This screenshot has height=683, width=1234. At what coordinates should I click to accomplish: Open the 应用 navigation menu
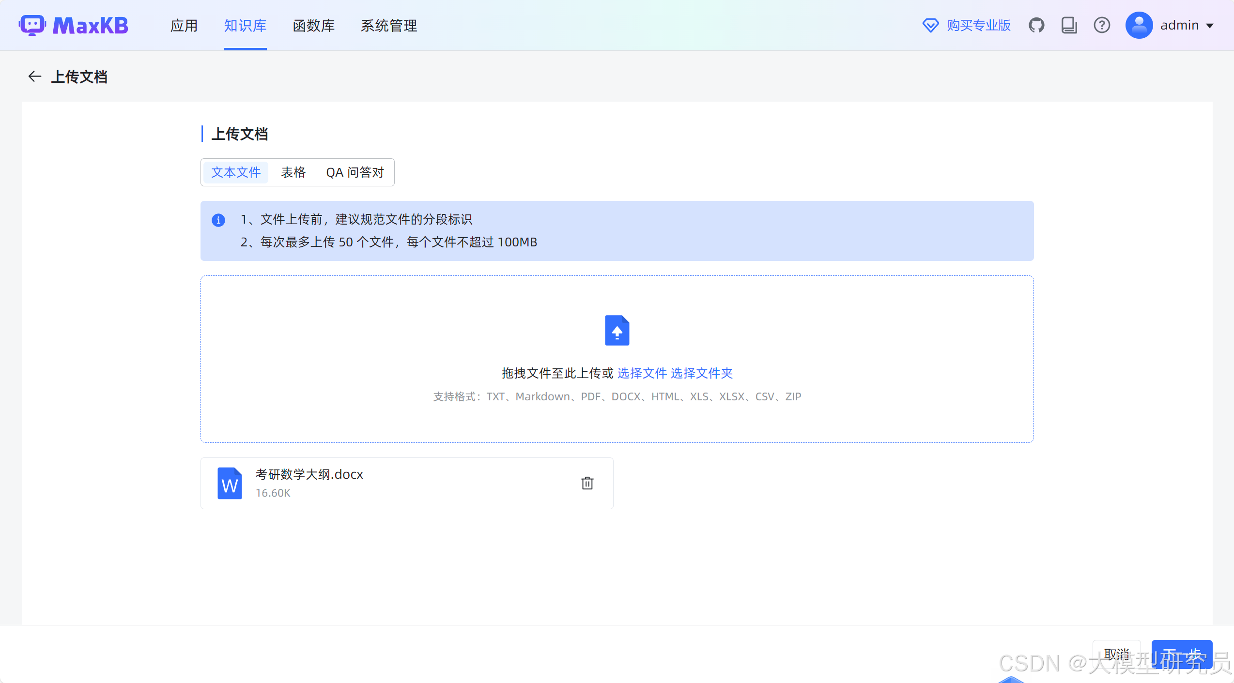(184, 26)
